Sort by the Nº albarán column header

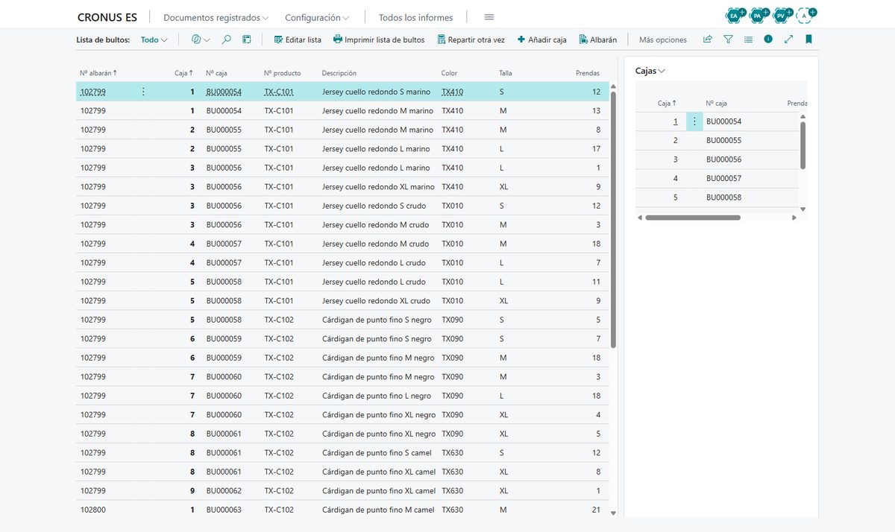coord(98,73)
